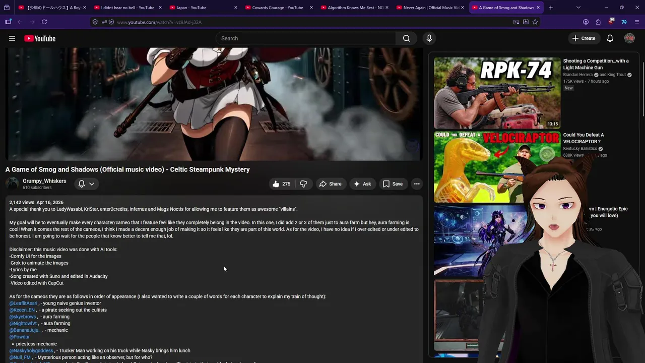Open the sci-fi anime girl video thumbnail

coord(481,241)
